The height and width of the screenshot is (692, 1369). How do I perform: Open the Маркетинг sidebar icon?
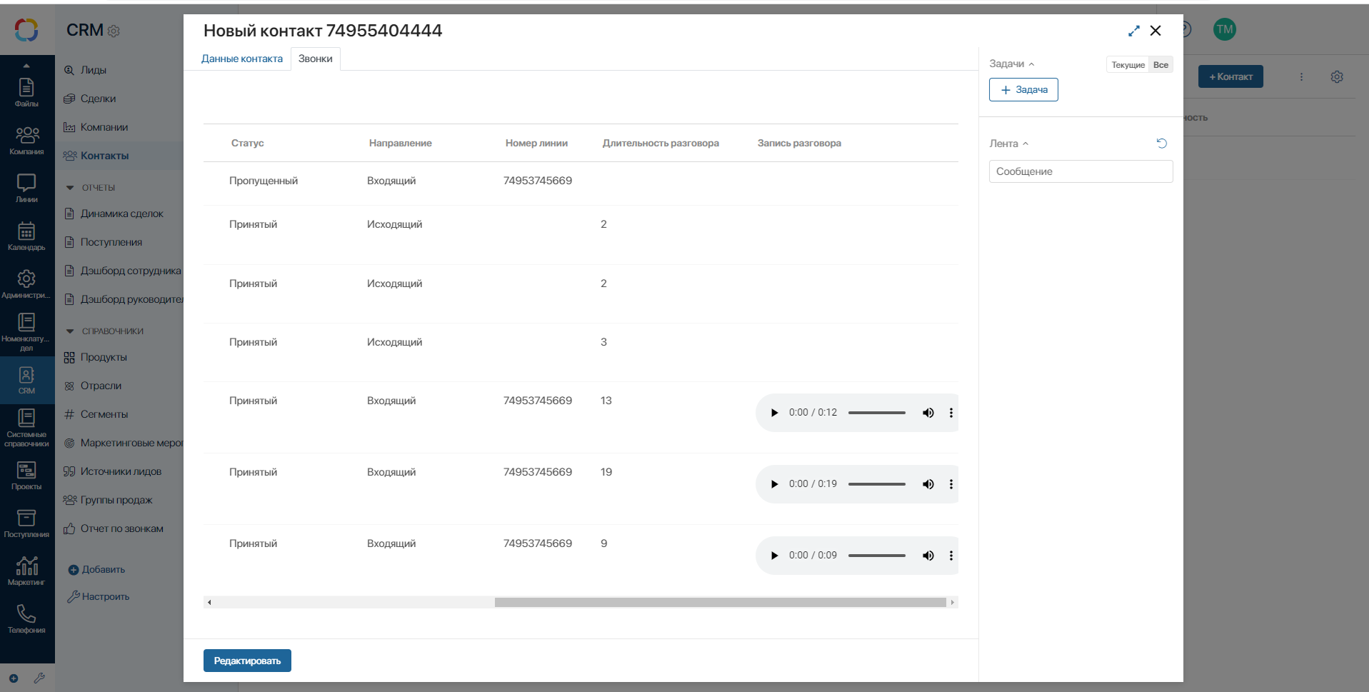[x=26, y=571]
